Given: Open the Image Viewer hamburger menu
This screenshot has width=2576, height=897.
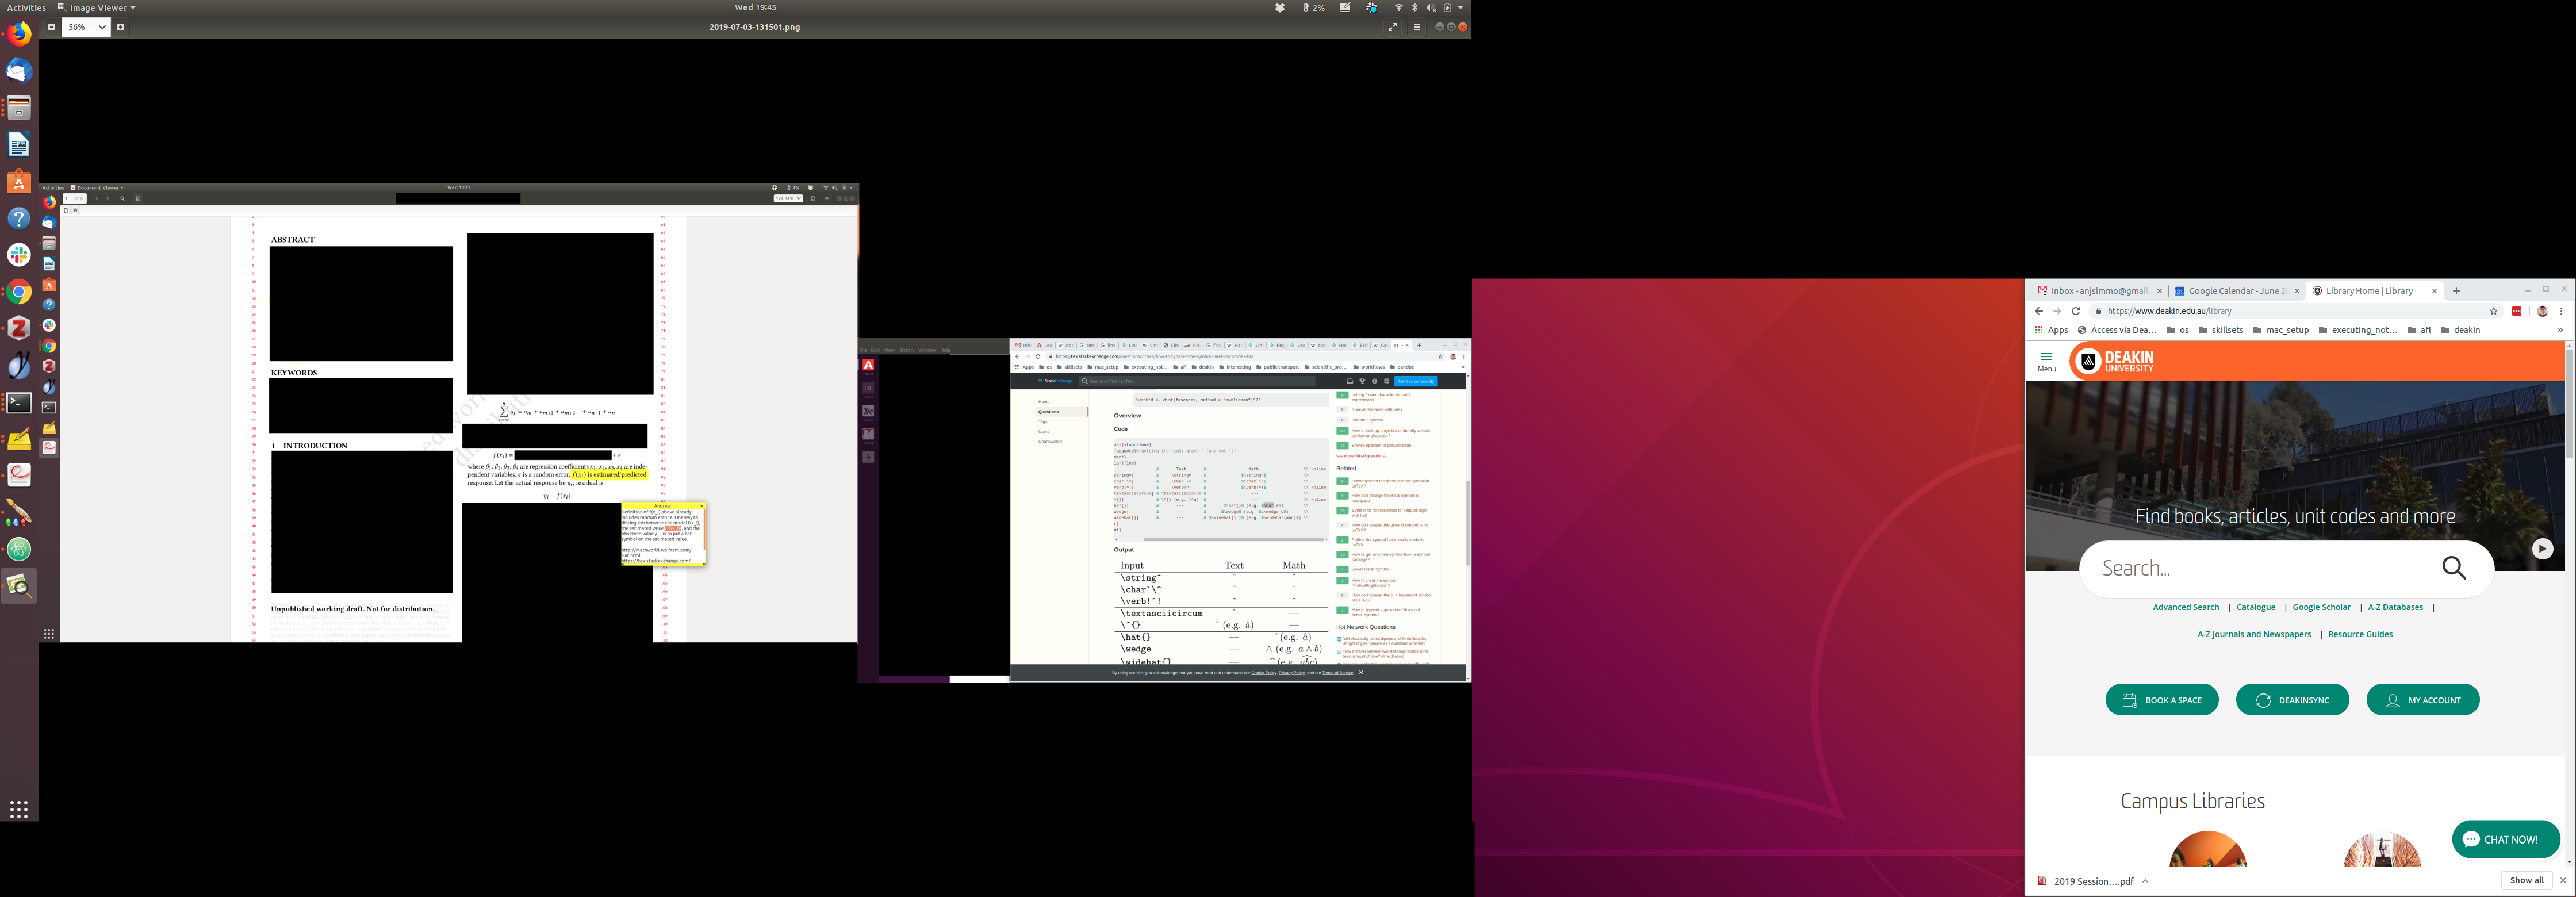Looking at the screenshot, I should pyautogui.click(x=1416, y=27).
